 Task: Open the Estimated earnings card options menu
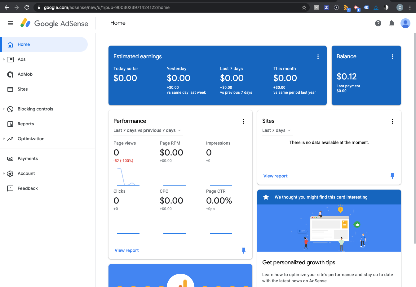318,57
